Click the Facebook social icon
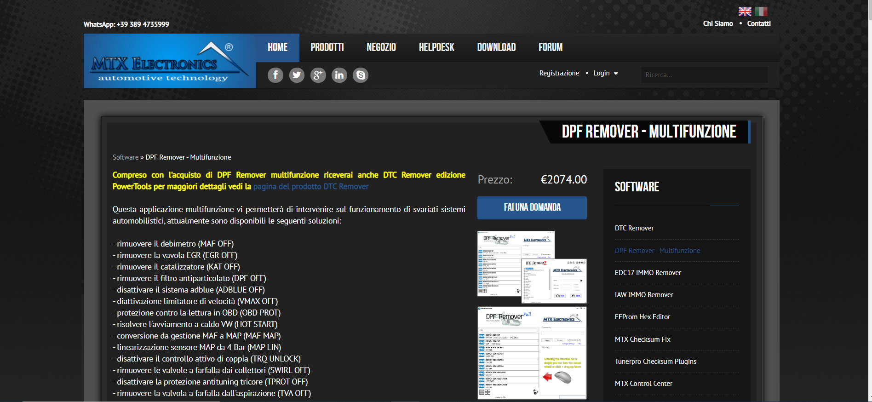 [x=275, y=75]
